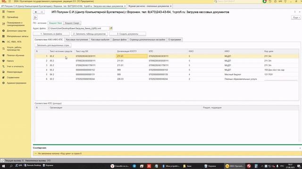Viewport: 302px width, 169px height.
Task: Open file picker icon next to file path
Action: (x=111, y=28)
